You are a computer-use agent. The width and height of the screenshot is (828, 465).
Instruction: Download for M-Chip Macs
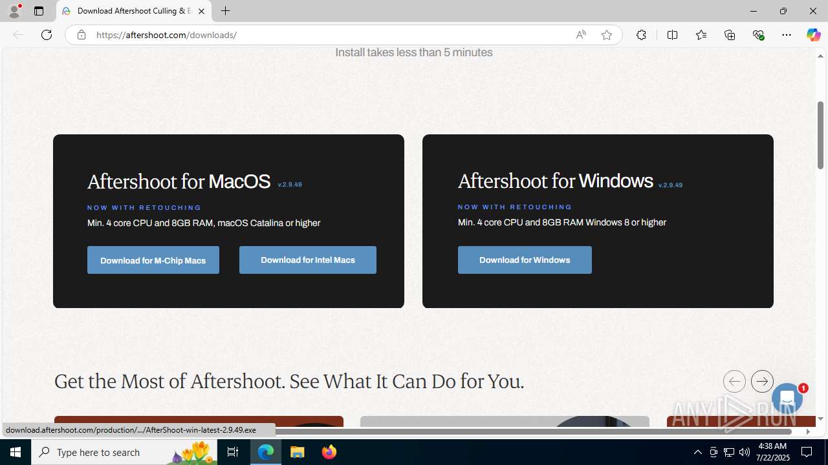point(153,260)
